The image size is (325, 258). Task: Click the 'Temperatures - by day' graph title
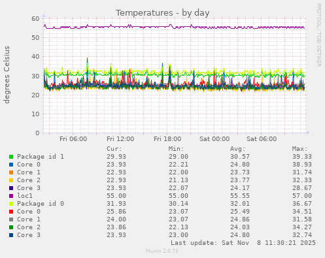162,13
